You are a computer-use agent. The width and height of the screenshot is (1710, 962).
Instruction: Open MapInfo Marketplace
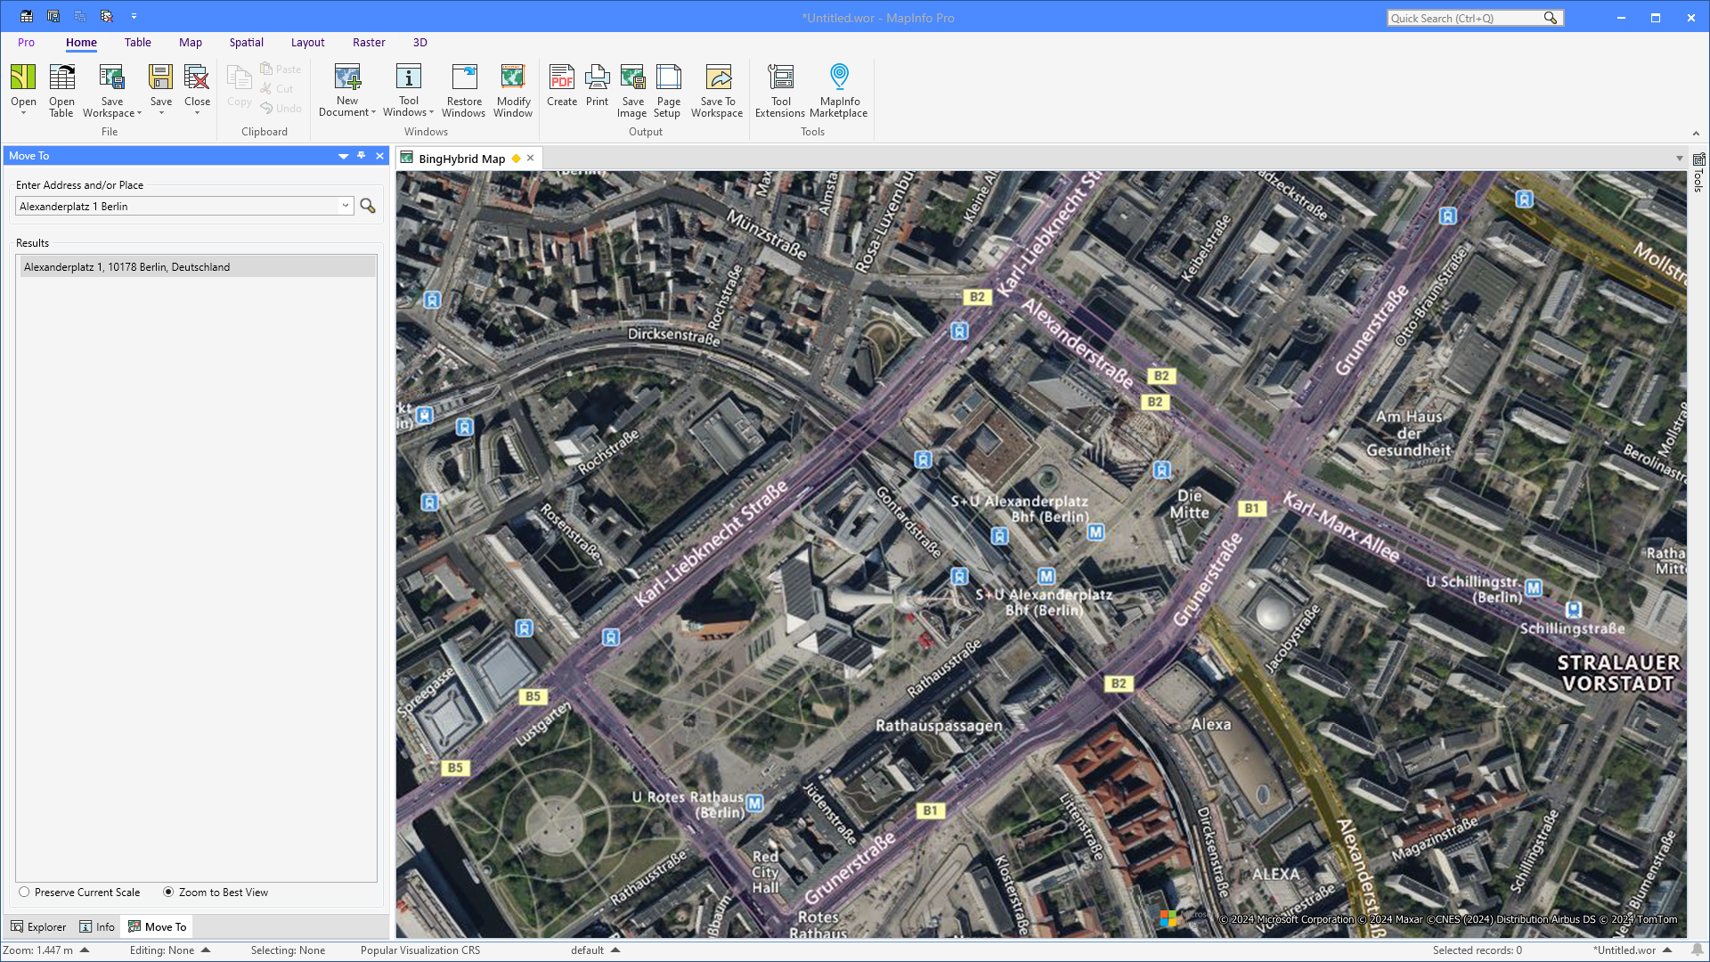[839, 90]
